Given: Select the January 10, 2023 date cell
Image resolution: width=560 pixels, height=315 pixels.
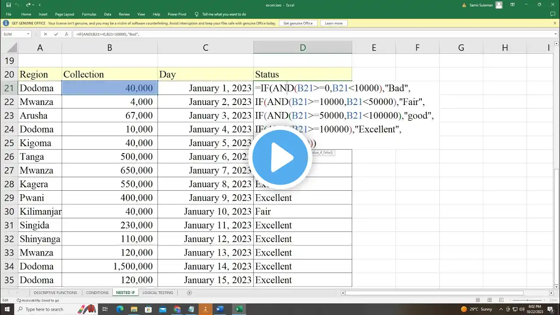Looking at the screenshot, I should tap(206, 212).
